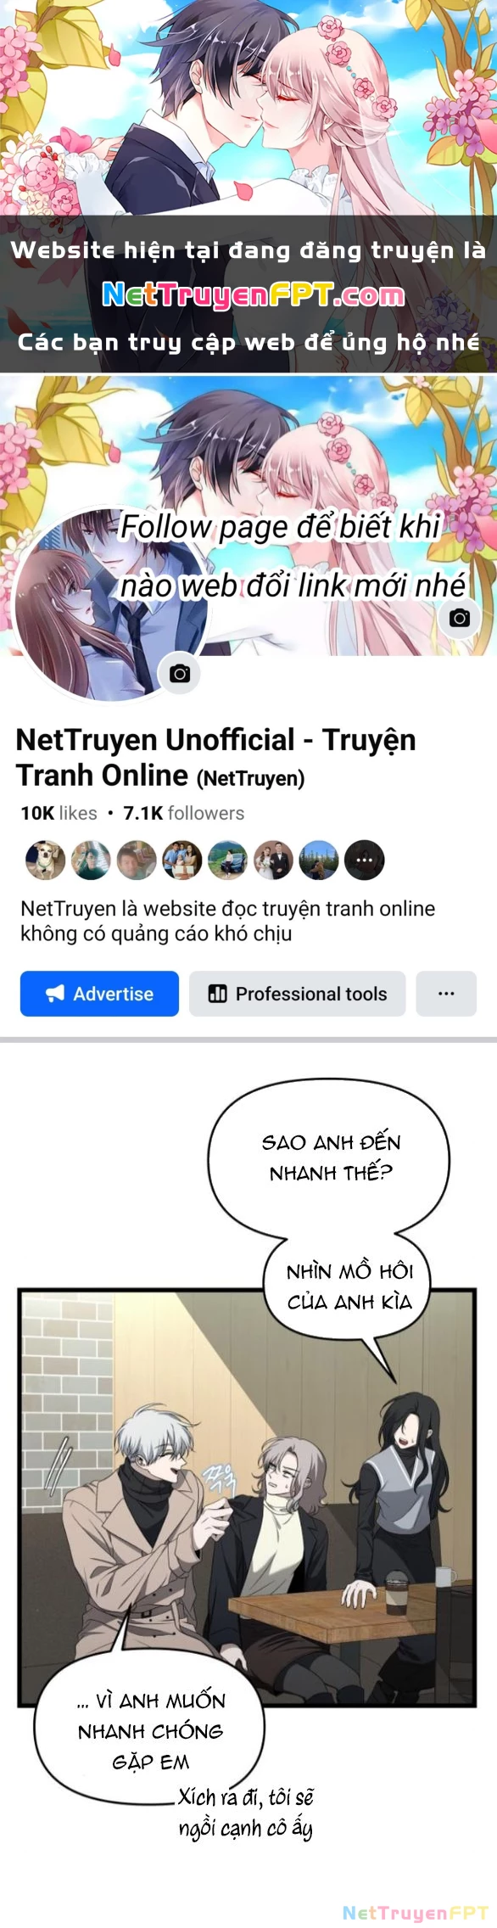This screenshot has height=1928, width=497.
Task: Click the "Vì anh muốn nhanh chóng gặp em" bubble
Action: point(149,1731)
